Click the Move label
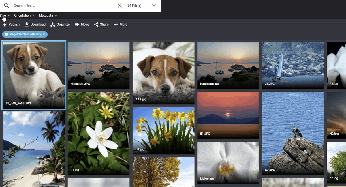Viewport: 346px width, 187px height. [85, 25]
